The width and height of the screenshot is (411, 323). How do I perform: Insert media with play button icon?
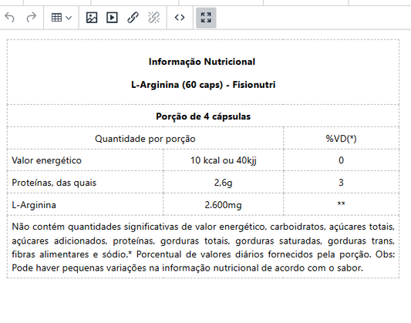[112, 18]
